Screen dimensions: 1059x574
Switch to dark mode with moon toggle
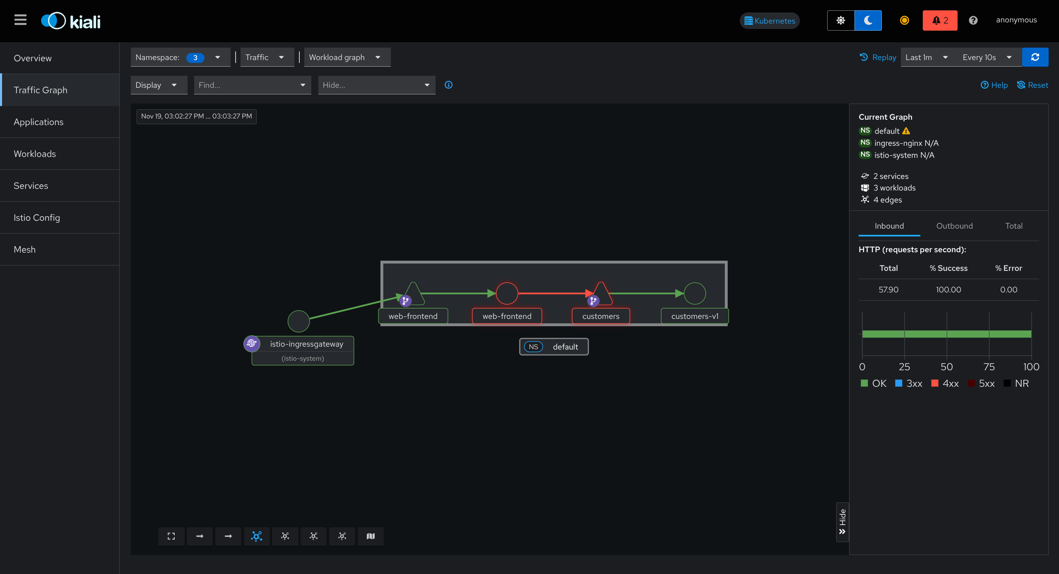tap(868, 20)
